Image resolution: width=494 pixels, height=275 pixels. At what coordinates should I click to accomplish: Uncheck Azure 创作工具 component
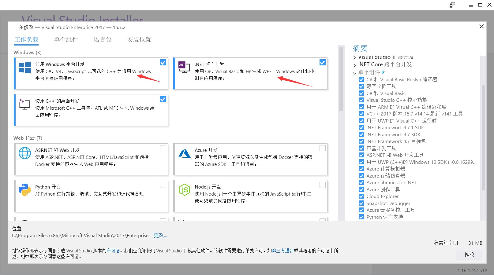361,189
